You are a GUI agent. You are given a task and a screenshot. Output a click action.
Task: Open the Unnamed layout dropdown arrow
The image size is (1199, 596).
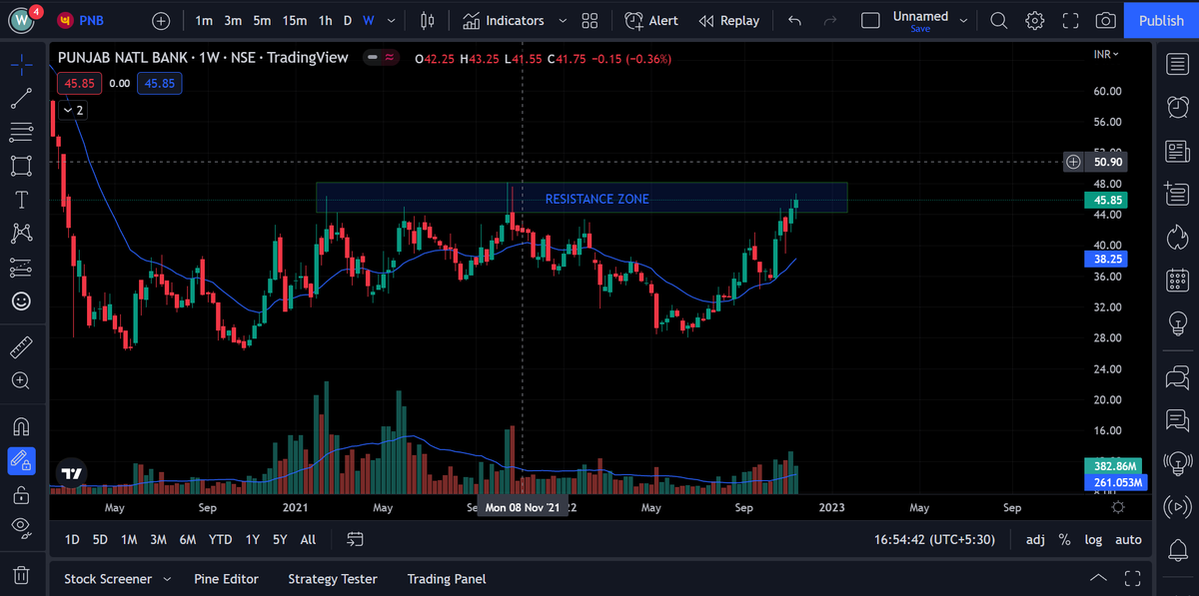pos(963,20)
